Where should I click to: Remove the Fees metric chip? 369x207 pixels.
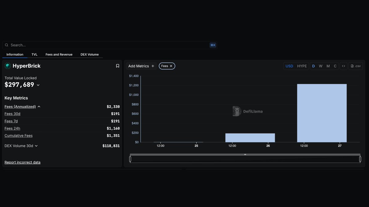coord(171,66)
